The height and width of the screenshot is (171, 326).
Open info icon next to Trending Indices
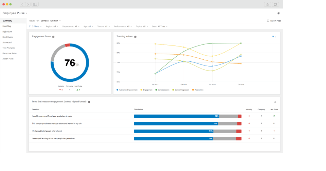point(135,37)
